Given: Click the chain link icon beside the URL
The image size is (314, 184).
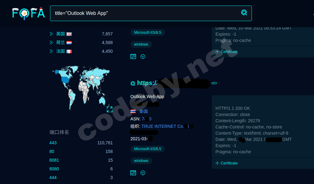Looking at the screenshot, I should point(214,83).
